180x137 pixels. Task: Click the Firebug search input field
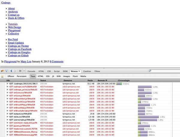point(164,71)
